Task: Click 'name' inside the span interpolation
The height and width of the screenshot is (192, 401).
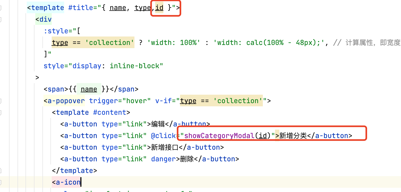Action: click(x=89, y=89)
